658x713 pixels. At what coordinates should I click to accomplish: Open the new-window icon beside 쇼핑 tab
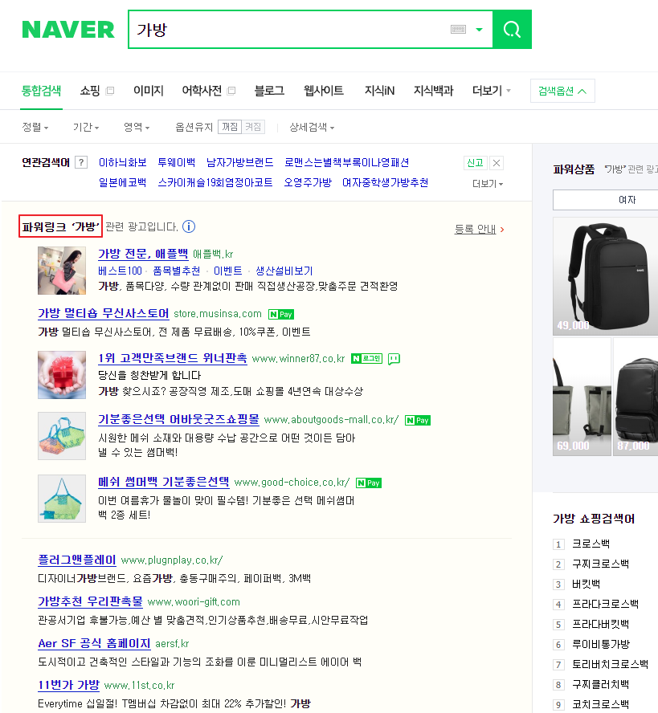[109, 91]
